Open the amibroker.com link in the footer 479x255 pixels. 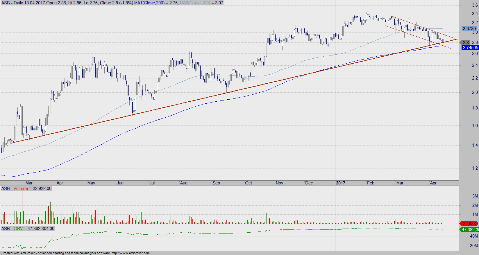click(130, 253)
